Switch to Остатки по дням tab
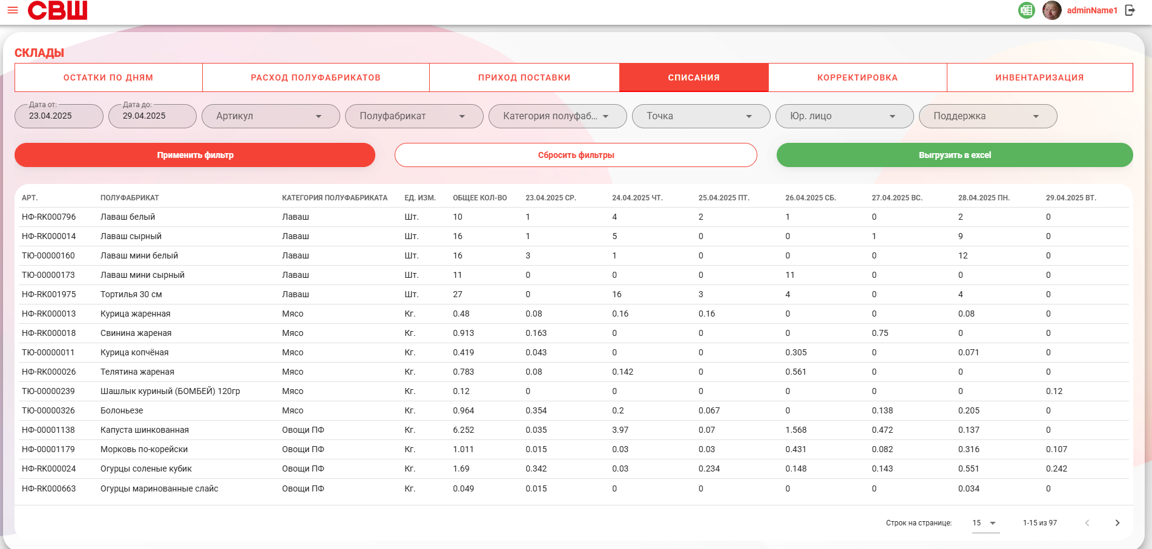1152x549 pixels. click(108, 77)
